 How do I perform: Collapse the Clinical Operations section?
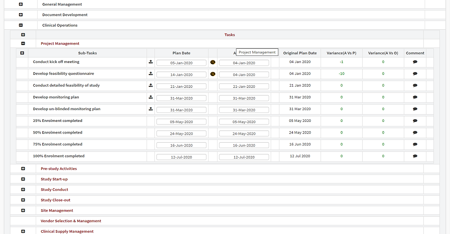pyautogui.click(x=21, y=25)
